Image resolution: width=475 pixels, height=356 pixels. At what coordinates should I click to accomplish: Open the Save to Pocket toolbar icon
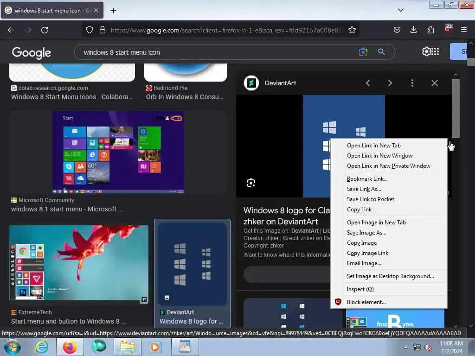pos(397,30)
